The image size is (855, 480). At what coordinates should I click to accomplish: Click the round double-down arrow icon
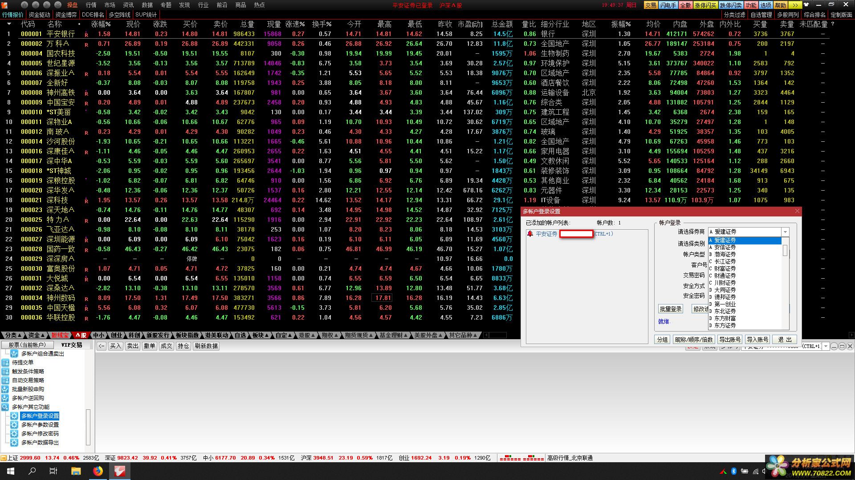58,5
